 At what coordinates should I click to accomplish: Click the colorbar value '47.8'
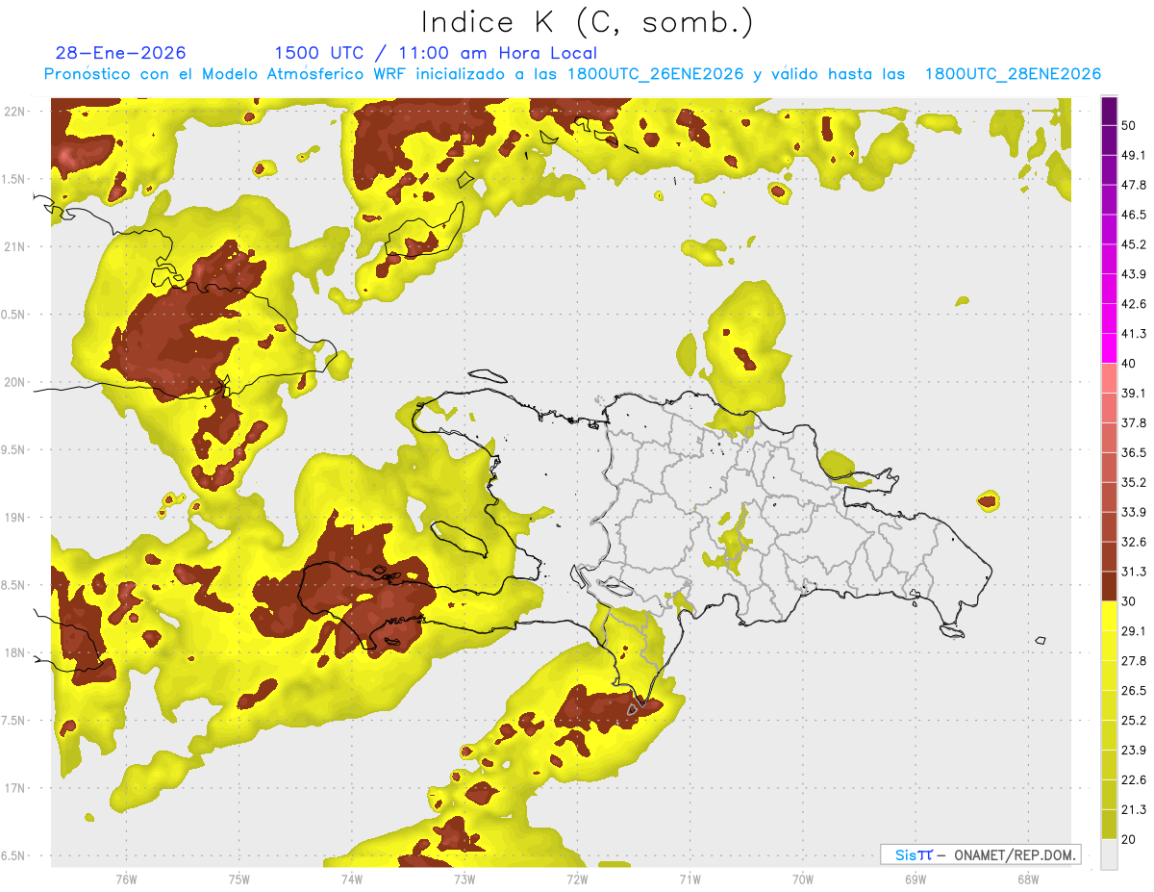tap(1134, 185)
